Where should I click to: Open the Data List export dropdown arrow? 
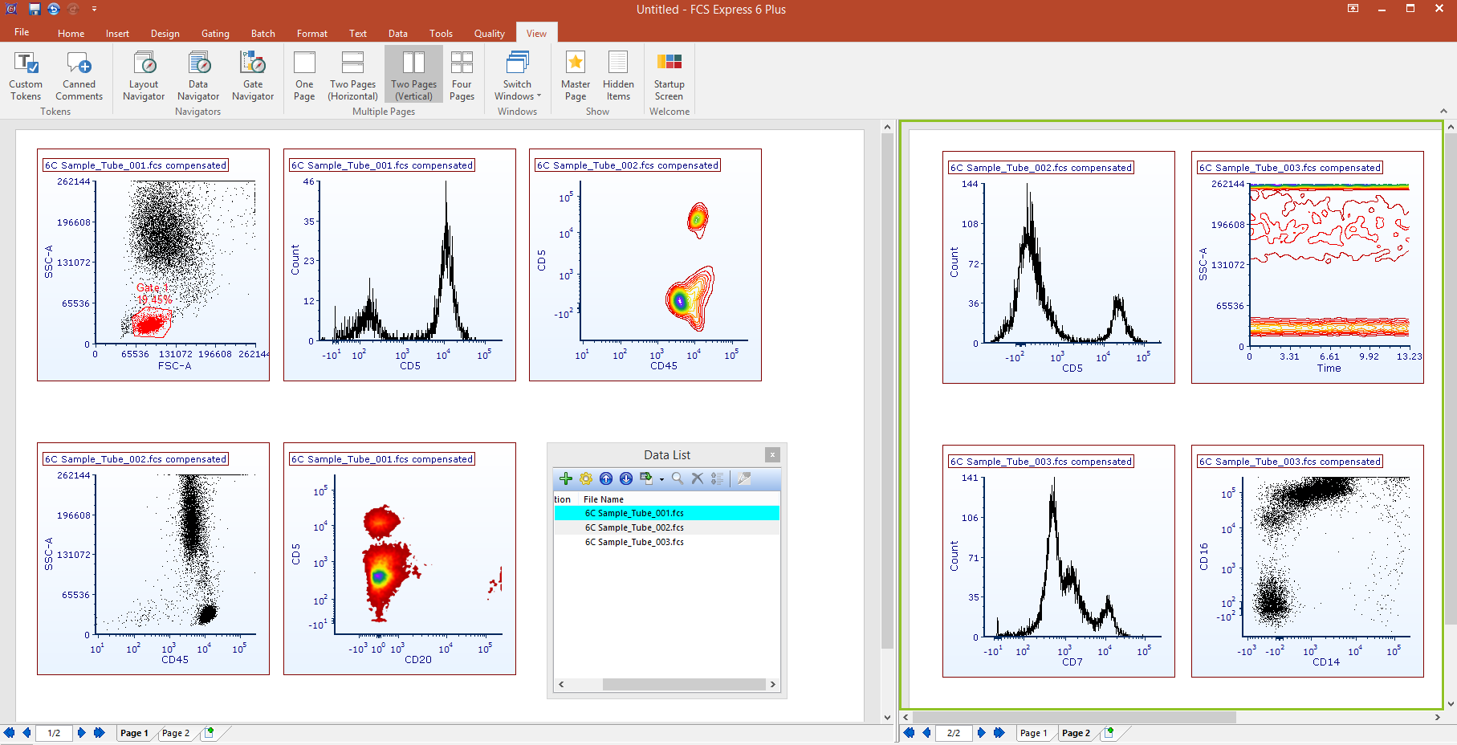[x=661, y=479]
